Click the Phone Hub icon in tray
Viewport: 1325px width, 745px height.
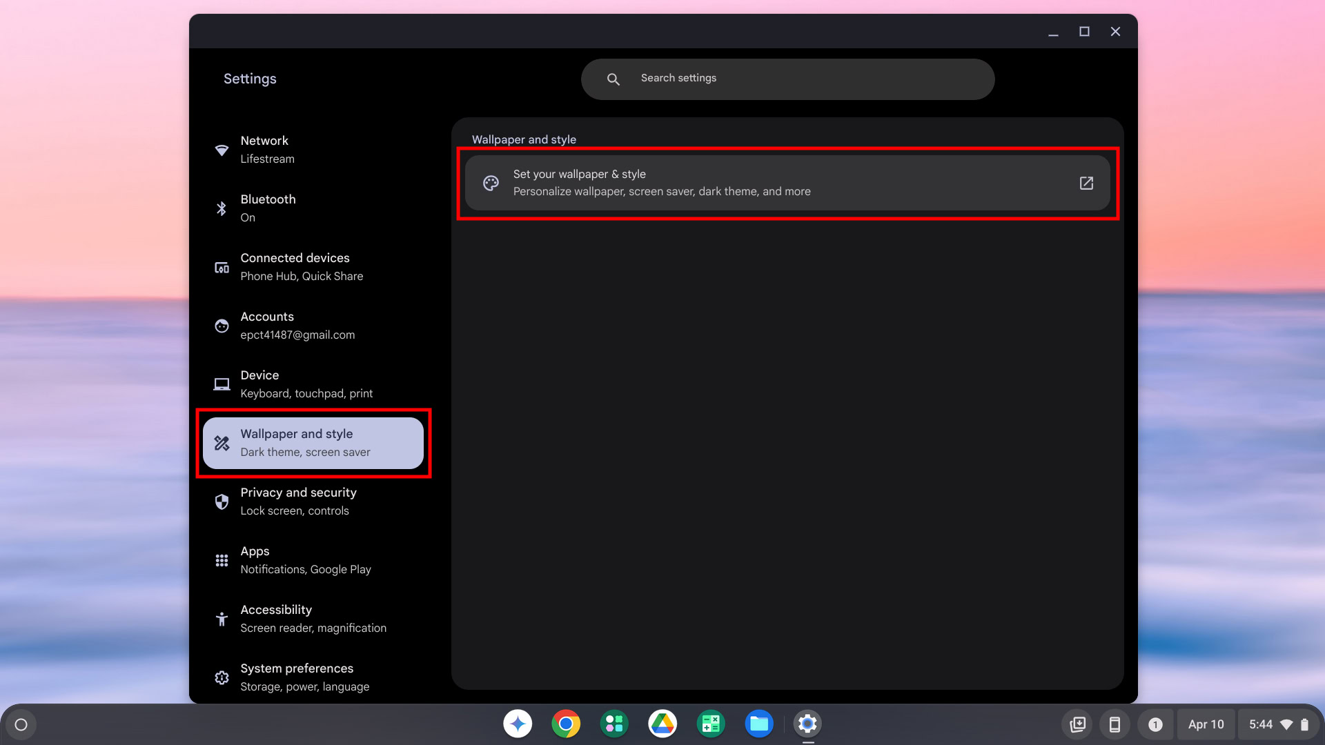click(1115, 724)
